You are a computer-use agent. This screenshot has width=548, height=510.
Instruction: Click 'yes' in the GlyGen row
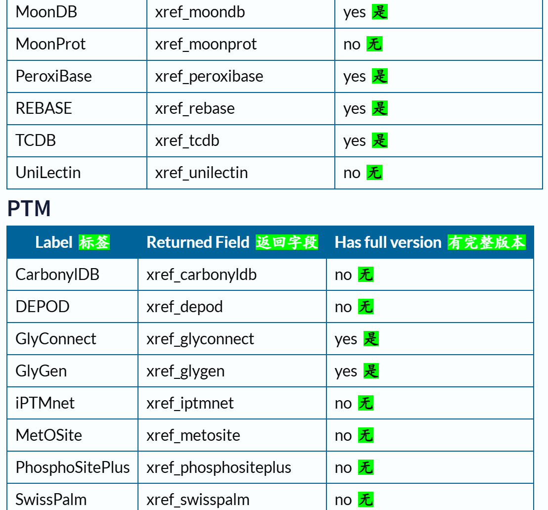pos(346,372)
